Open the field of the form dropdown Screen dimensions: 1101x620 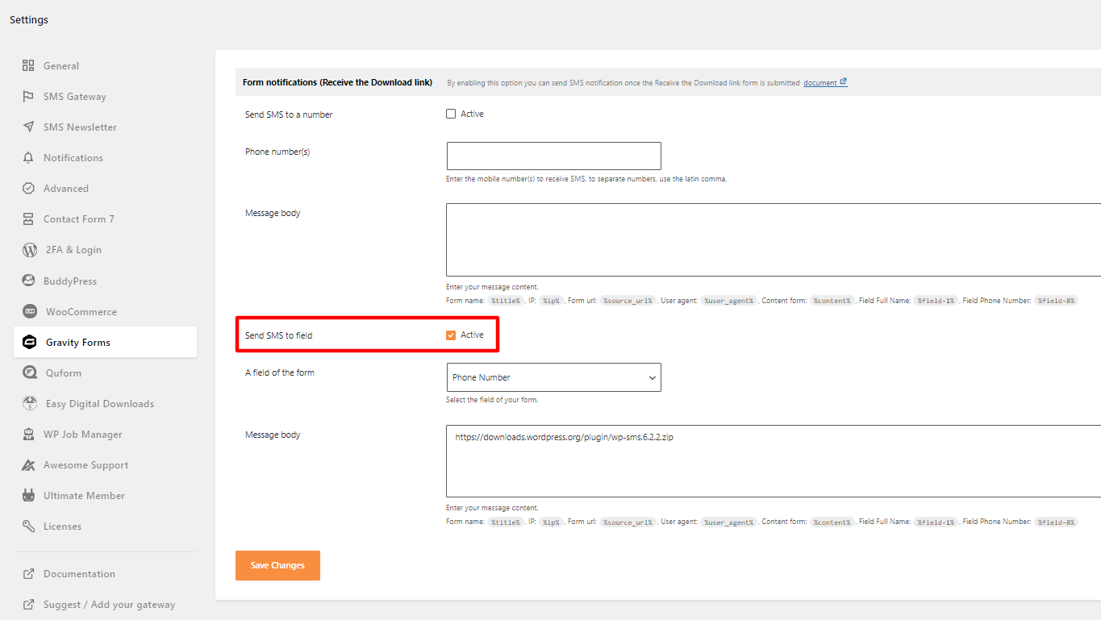(x=553, y=377)
